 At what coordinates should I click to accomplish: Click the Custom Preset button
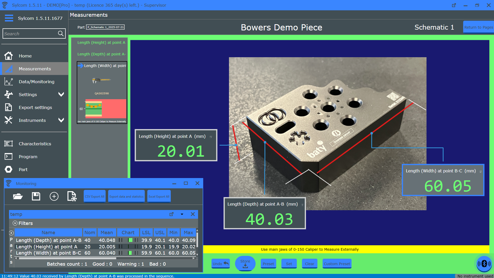(x=337, y=264)
